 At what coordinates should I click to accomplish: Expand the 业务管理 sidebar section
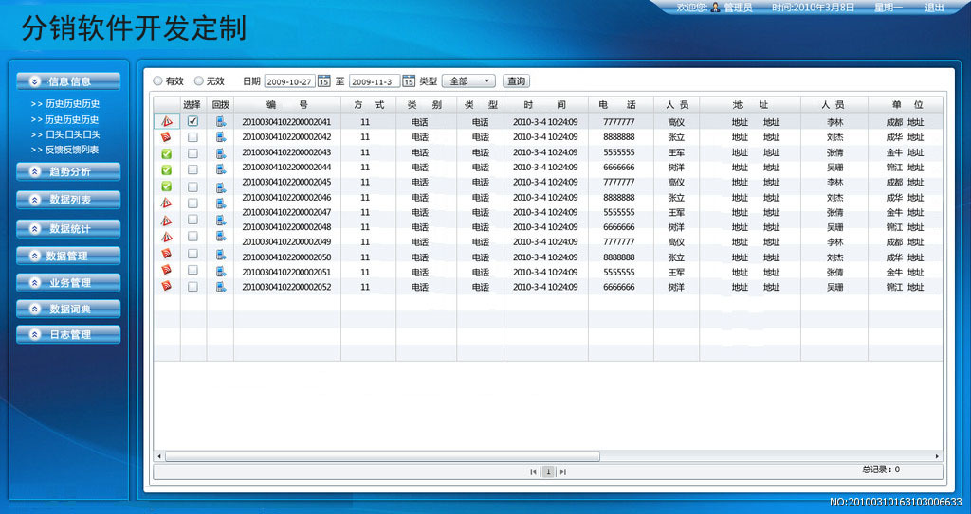pos(68,283)
